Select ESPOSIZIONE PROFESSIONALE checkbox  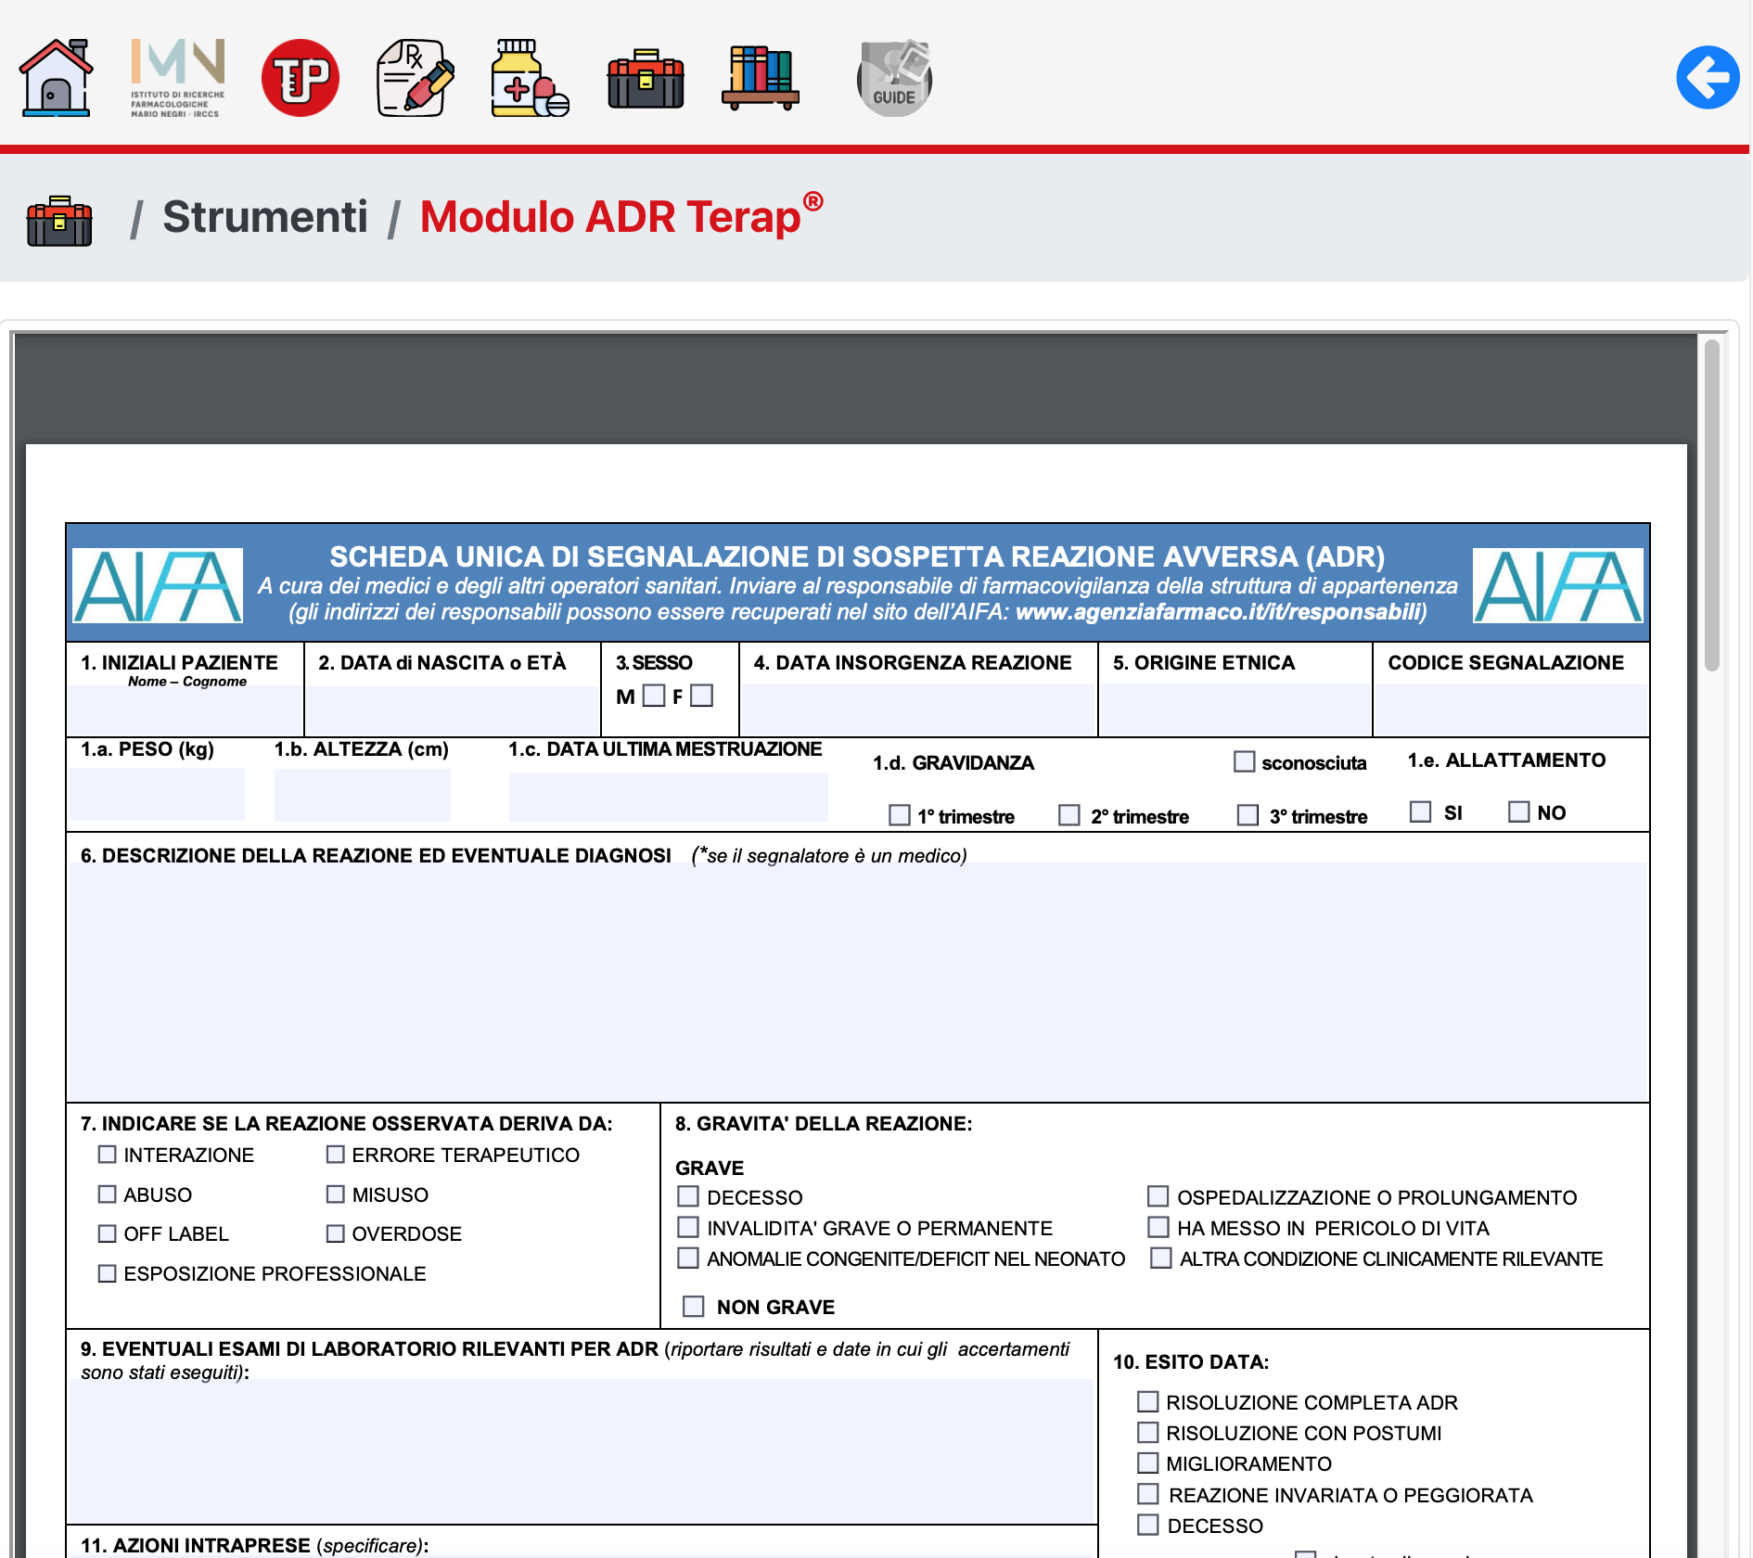pyautogui.click(x=108, y=1273)
